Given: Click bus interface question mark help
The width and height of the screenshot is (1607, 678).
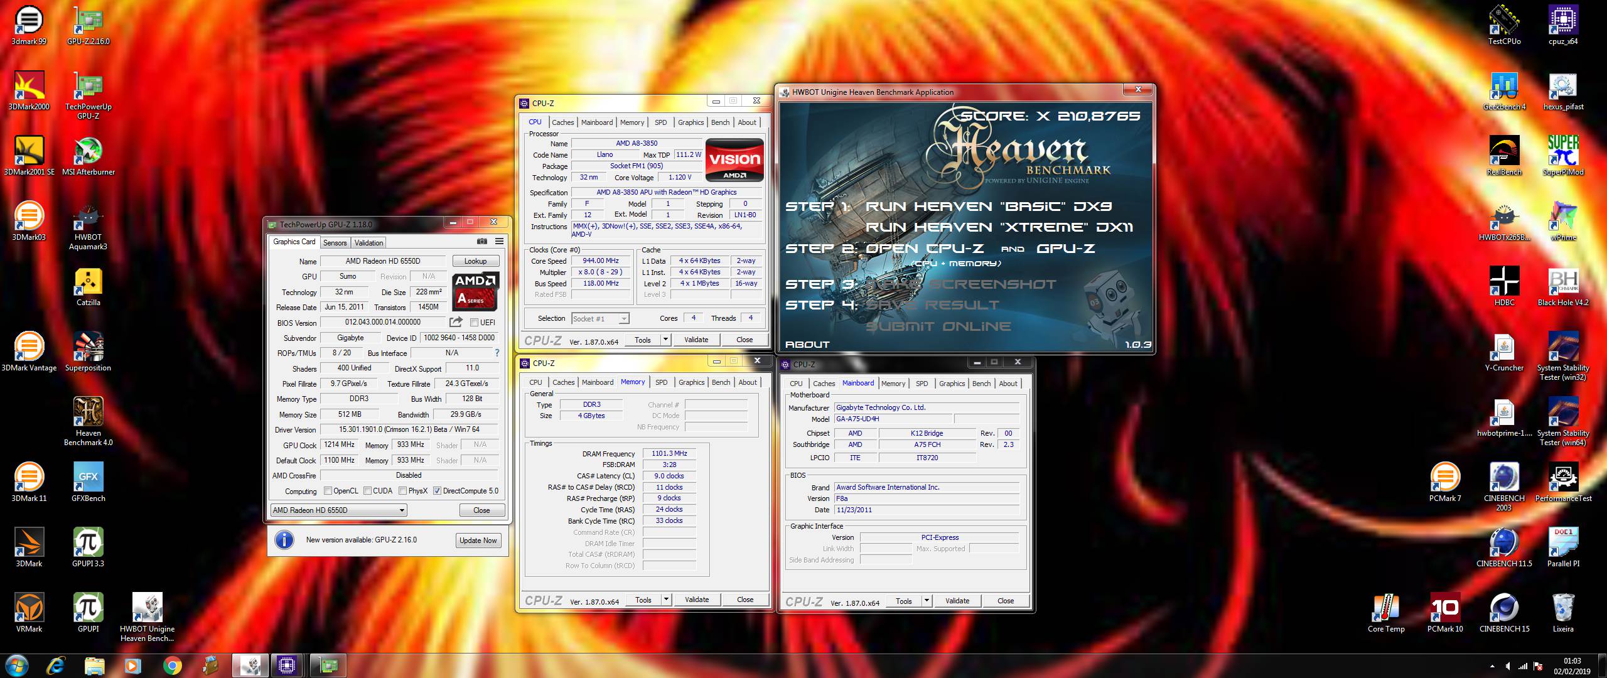Looking at the screenshot, I should tap(497, 353).
